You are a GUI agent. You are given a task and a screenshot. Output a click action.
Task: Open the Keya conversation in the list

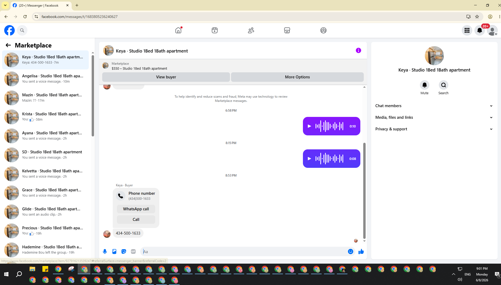45,60
